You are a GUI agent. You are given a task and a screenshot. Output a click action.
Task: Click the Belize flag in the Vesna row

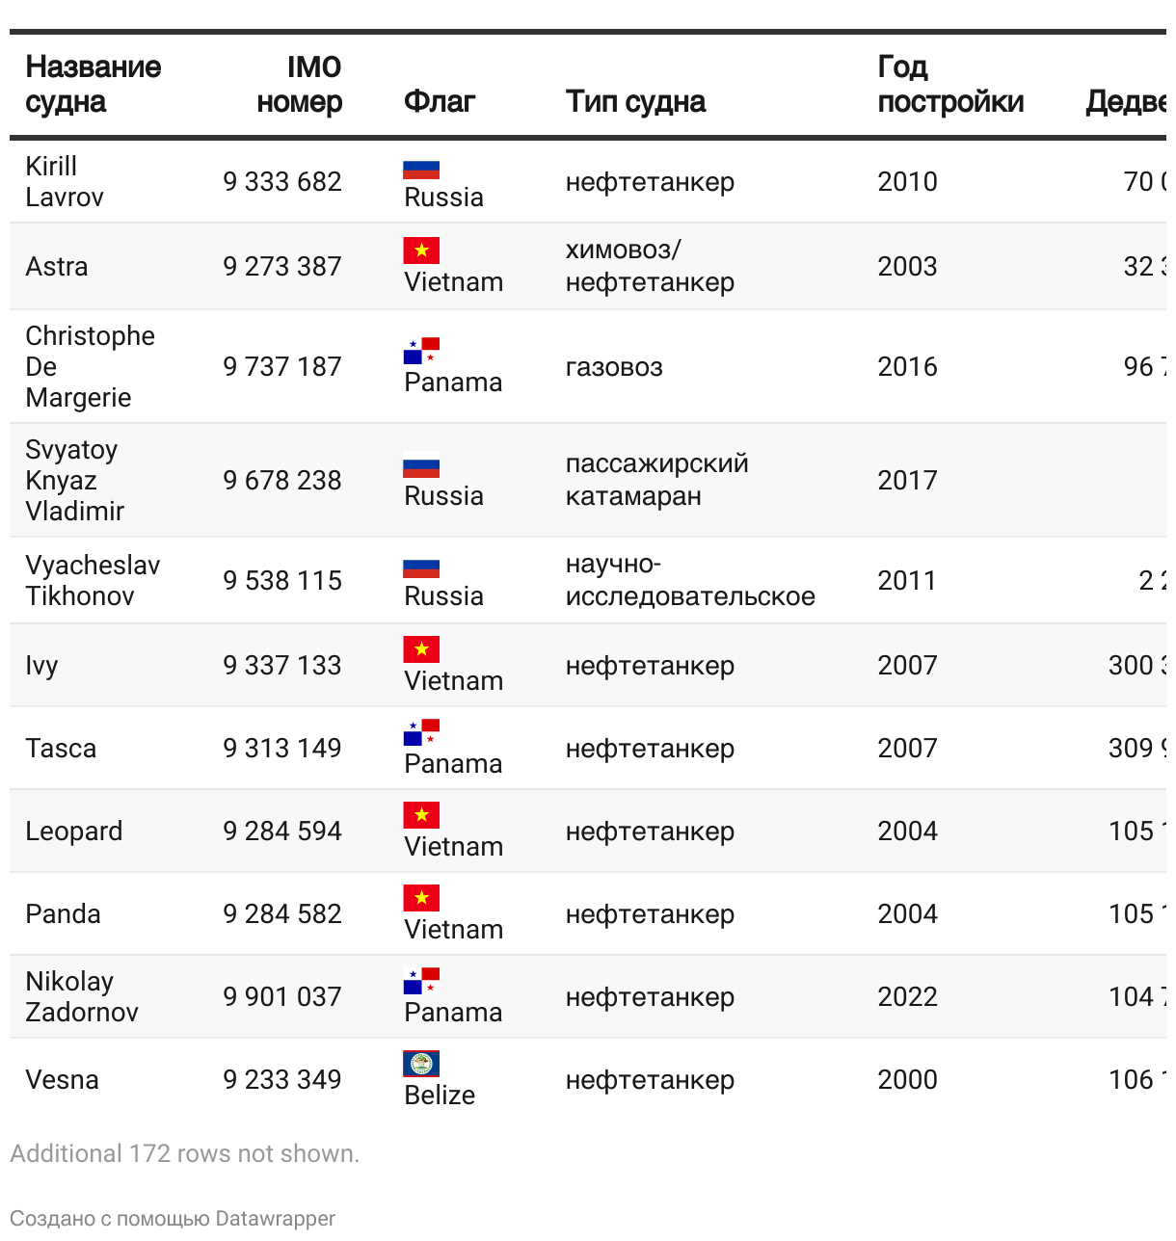421,1064
